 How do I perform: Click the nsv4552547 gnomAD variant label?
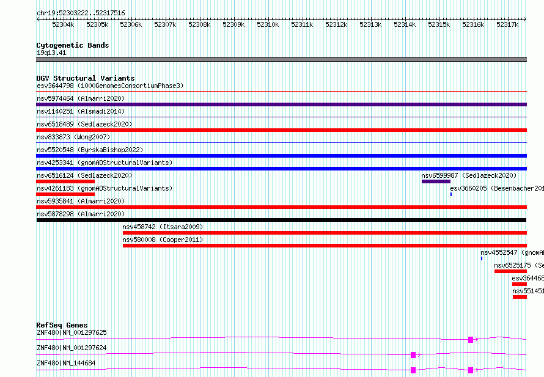click(x=512, y=252)
